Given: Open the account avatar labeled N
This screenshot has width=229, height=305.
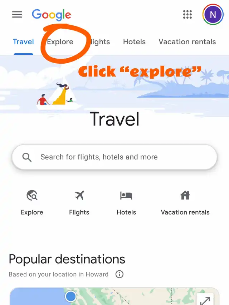Looking at the screenshot, I should [x=213, y=14].
